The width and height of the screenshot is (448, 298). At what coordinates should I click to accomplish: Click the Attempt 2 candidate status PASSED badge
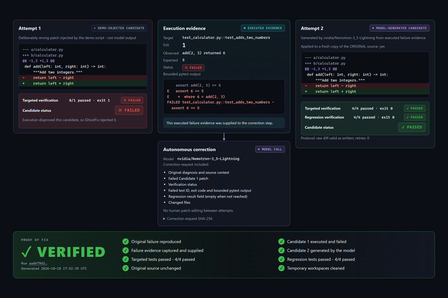(412, 127)
